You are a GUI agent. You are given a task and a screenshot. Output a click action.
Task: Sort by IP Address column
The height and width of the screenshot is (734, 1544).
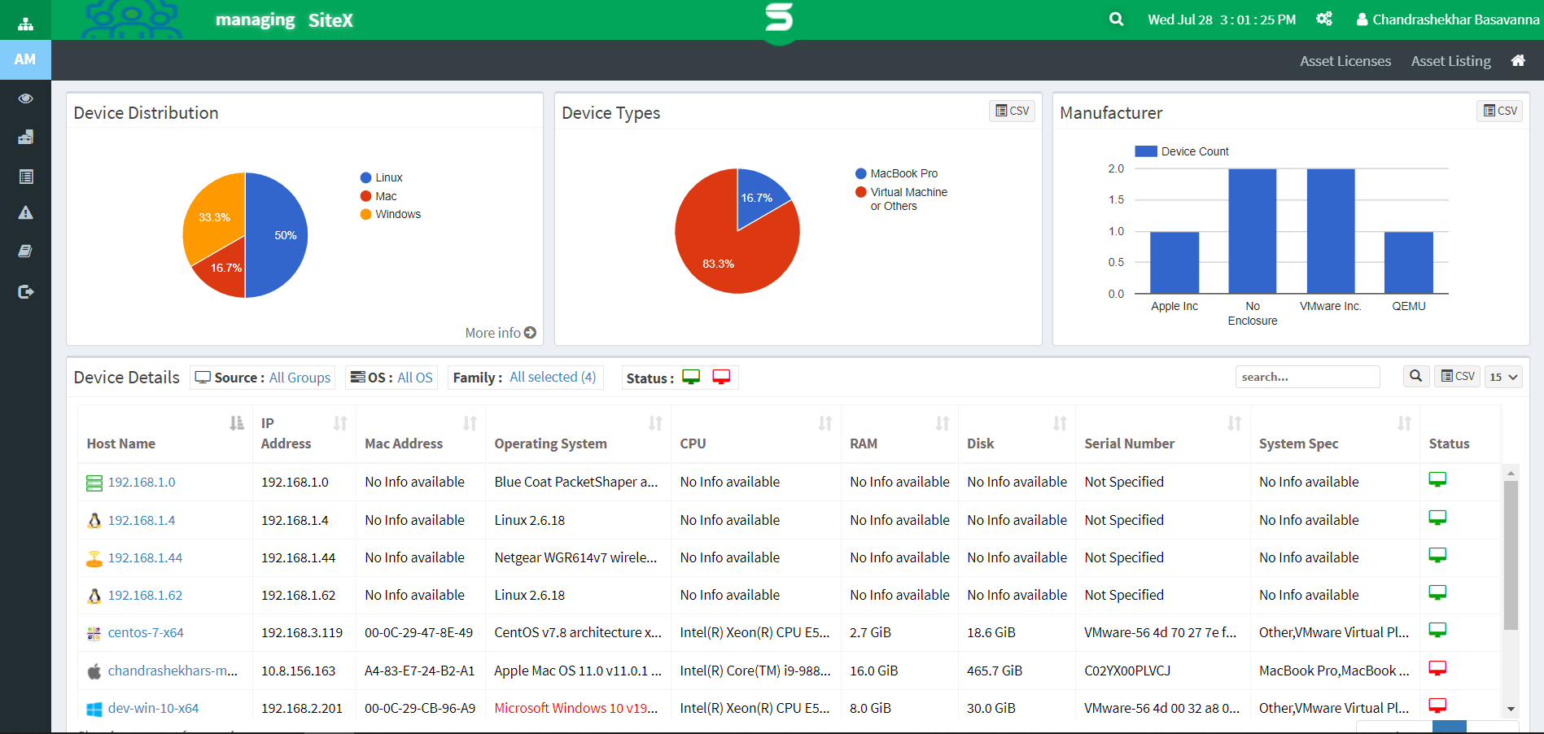click(x=304, y=434)
